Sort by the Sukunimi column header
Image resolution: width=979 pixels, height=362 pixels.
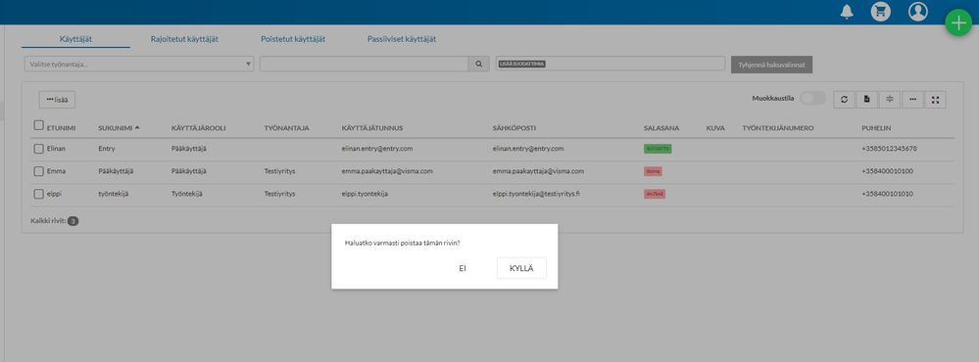[119, 128]
